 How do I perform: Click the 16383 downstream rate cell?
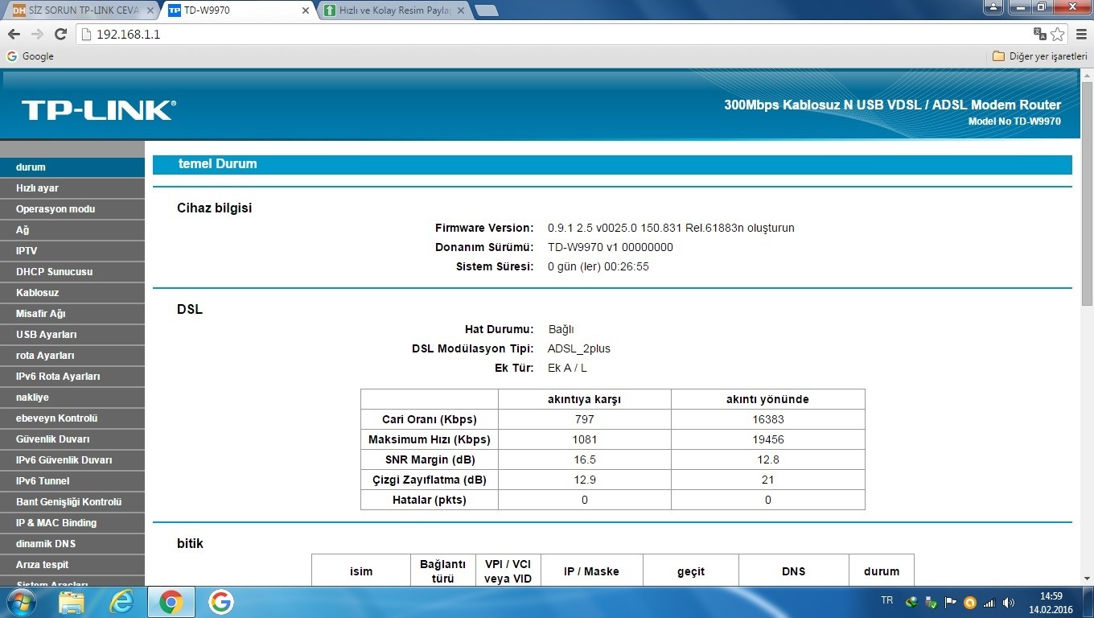(768, 419)
